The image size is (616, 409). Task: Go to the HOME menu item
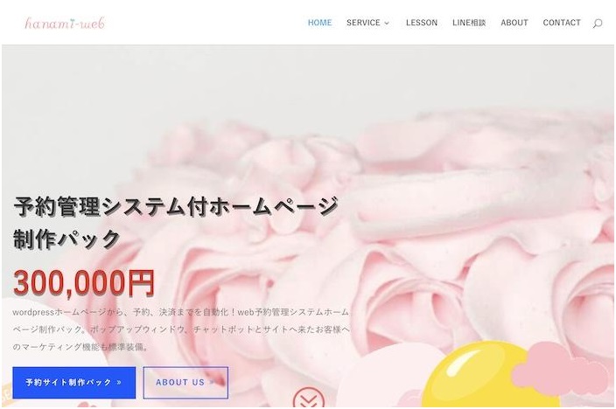319,23
